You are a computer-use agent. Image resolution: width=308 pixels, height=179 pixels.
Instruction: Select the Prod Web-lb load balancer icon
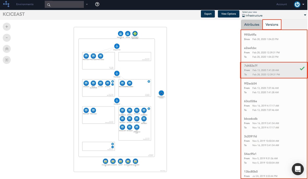pyautogui.click(x=117, y=73)
